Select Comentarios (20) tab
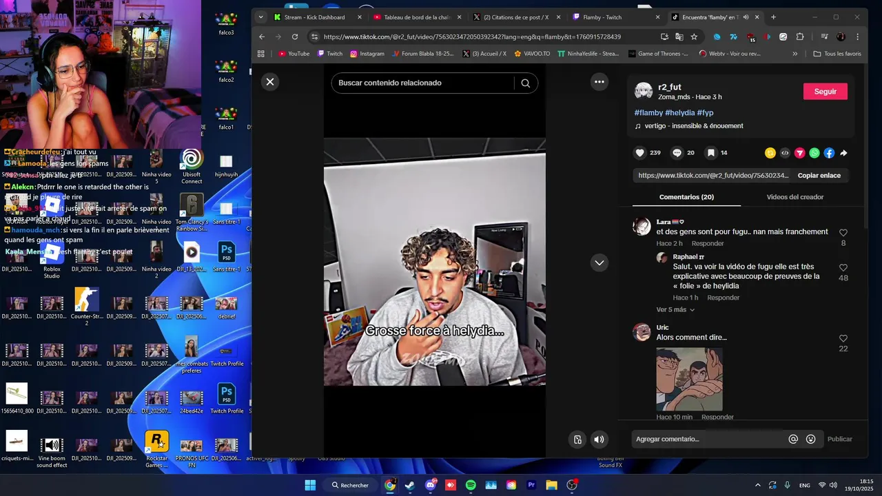The image size is (882, 496). (686, 197)
